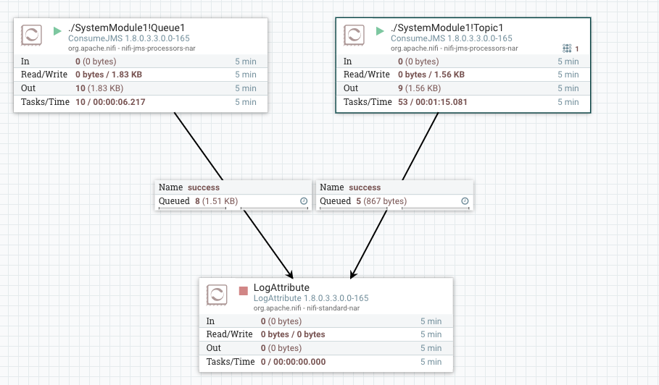The height and width of the screenshot is (385, 659).
Task: Click the expiration clock icon on 8 queued connection
Action: pos(304,201)
